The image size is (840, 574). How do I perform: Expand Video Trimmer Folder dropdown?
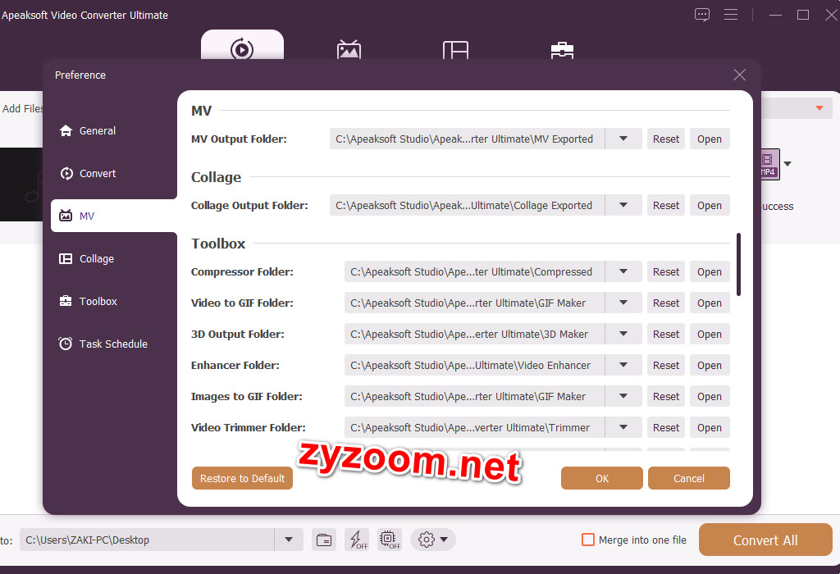[x=623, y=427]
